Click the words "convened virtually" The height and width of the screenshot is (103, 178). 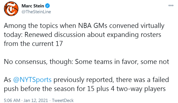point(137,26)
